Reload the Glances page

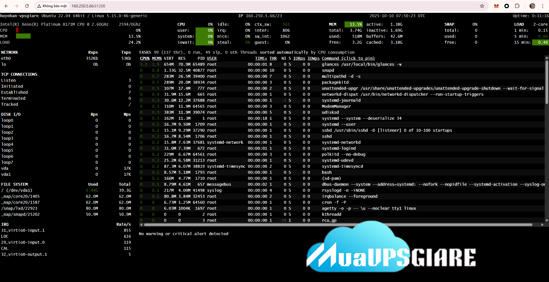point(27,6)
